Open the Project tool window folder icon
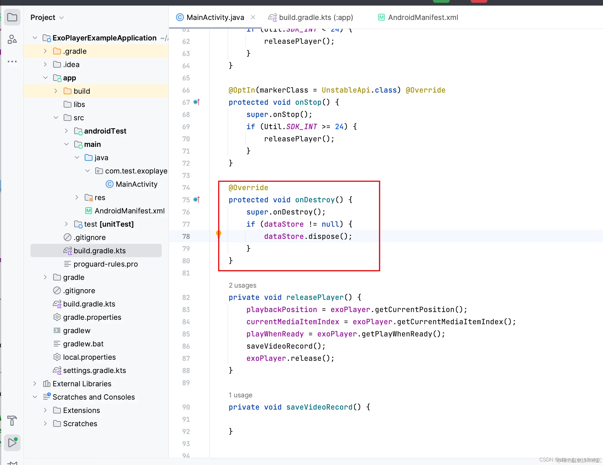 tap(12, 17)
